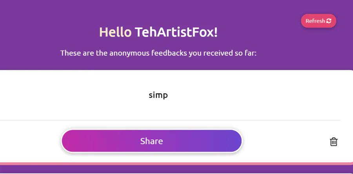Click the circular arrows refresh icon
This screenshot has height=174, width=353.
(329, 21)
